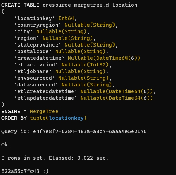Click the `createdatetime` column name

pos(39,58)
